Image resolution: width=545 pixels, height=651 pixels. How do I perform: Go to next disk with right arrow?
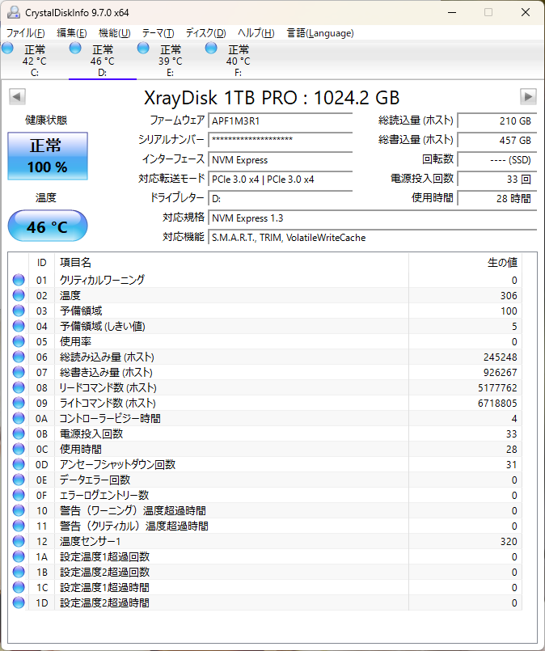[528, 97]
